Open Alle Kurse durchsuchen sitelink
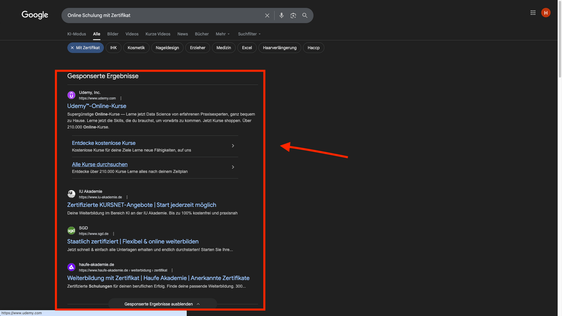Image resolution: width=562 pixels, height=316 pixels. coord(100,164)
